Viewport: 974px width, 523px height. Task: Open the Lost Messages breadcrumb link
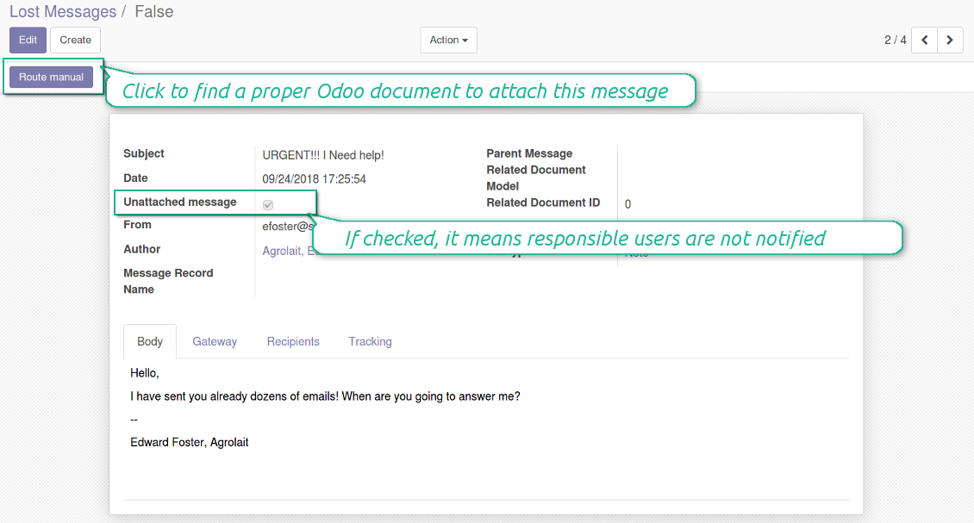coord(63,12)
